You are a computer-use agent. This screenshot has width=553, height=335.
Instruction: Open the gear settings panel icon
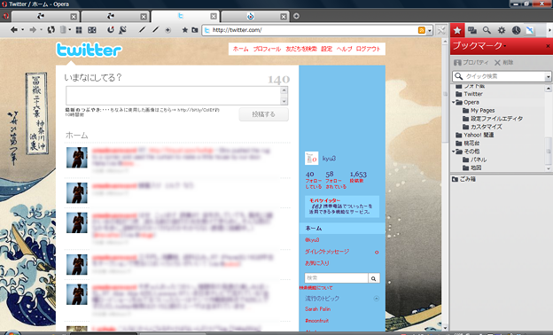[x=502, y=30]
